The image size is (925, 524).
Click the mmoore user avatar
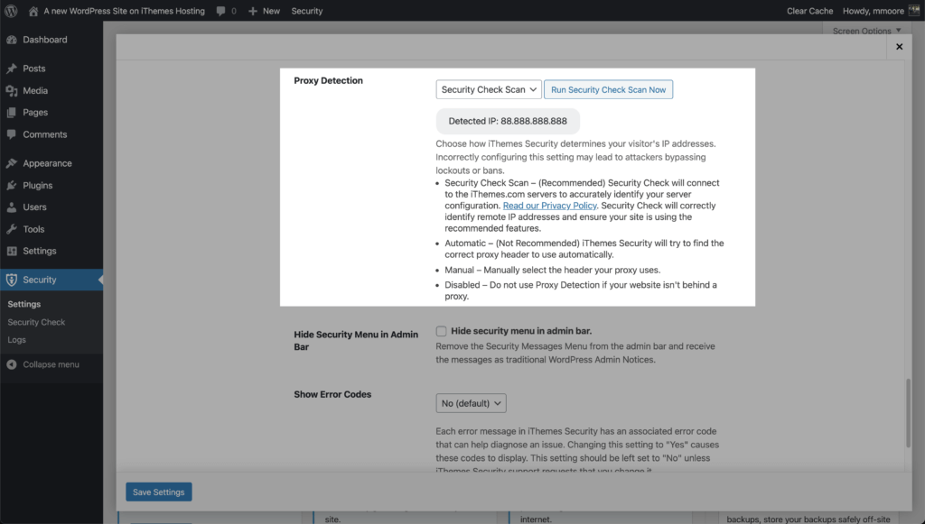(914, 11)
